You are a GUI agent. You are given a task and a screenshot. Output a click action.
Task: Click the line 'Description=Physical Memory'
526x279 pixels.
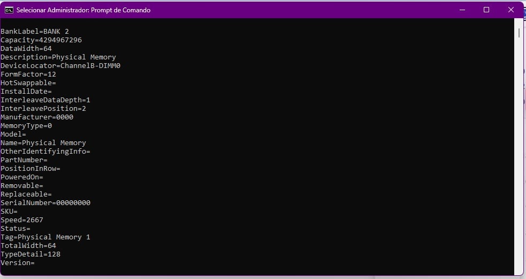(58, 57)
